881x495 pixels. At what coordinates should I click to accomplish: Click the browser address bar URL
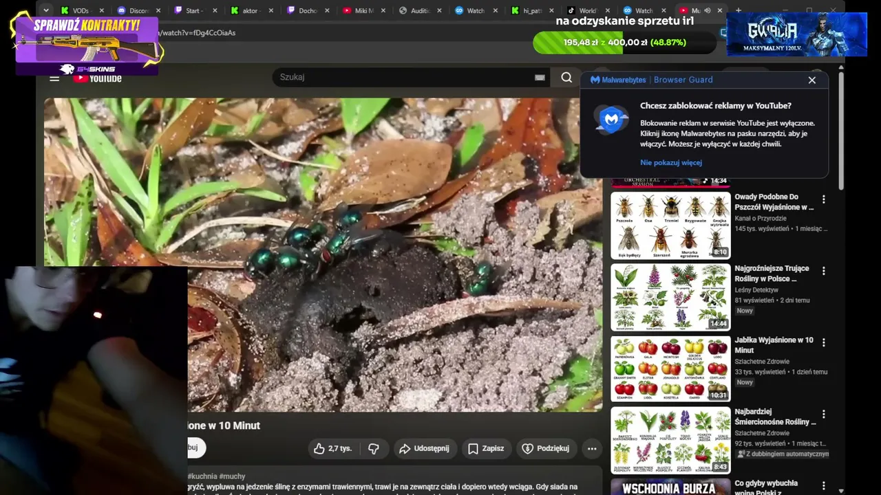(197, 33)
